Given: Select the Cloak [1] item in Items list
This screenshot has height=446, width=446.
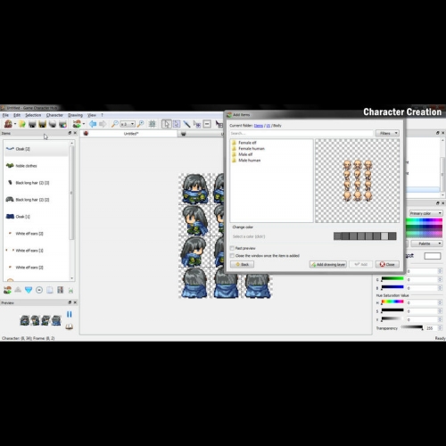Looking at the screenshot, I should [x=36, y=217].
